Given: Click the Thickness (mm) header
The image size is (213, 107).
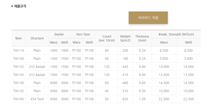Looking at the screenshot, I should (142, 38).
